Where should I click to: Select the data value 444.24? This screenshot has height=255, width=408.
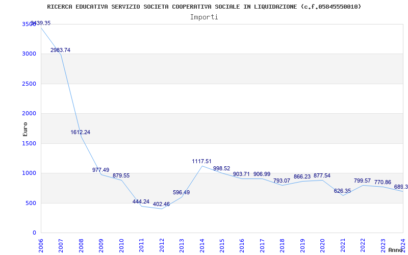141,201
